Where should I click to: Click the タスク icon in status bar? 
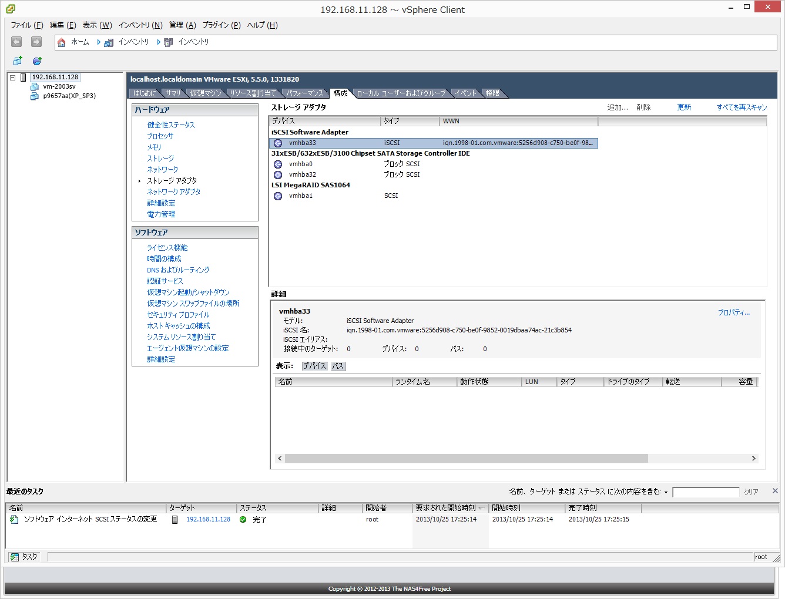(x=15, y=557)
